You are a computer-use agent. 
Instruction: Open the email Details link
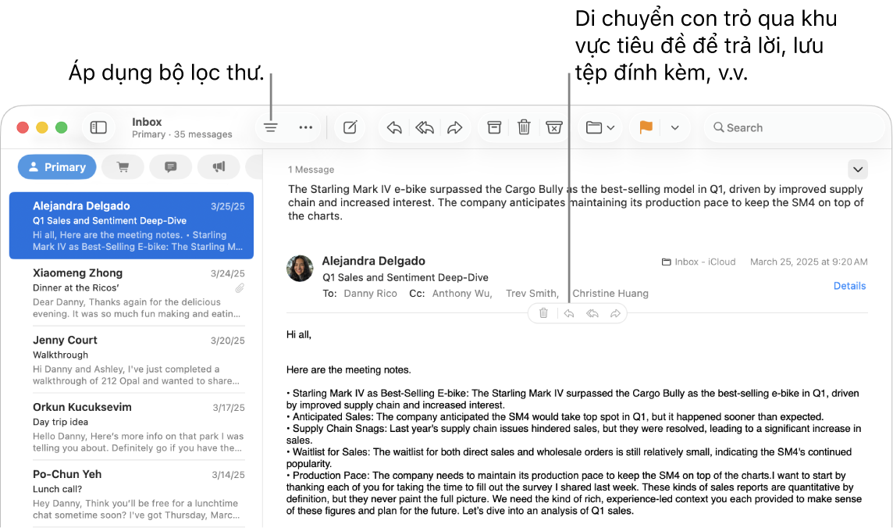coord(849,286)
